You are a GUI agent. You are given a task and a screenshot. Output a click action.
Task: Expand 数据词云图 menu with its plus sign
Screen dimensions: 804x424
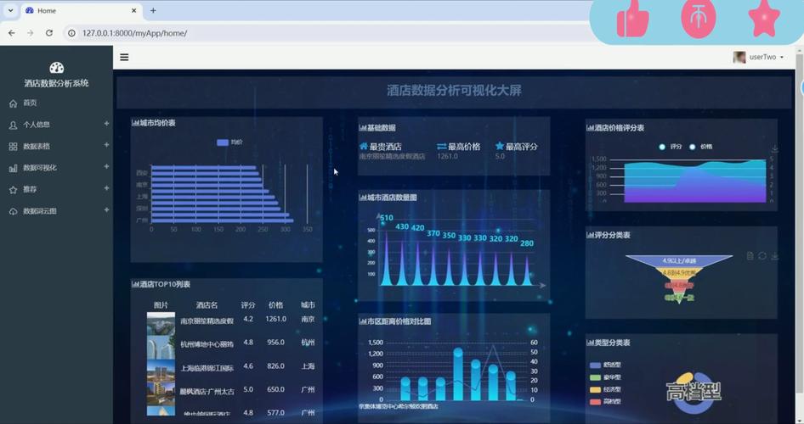106,210
